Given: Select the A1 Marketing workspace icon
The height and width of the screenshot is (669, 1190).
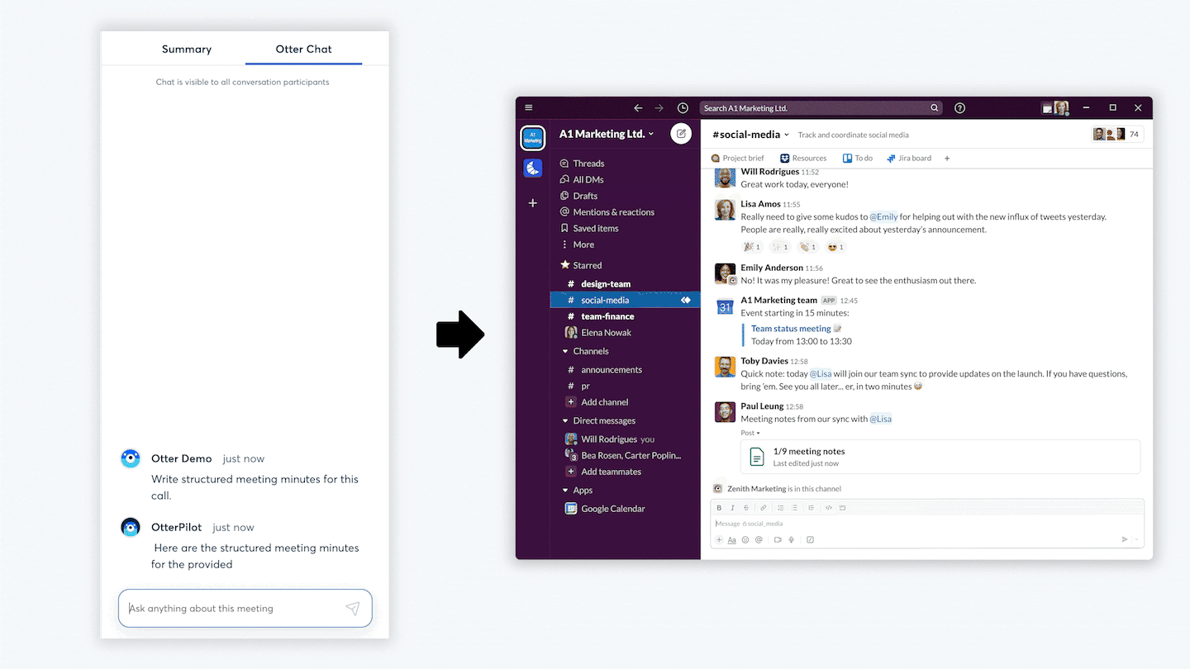Looking at the screenshot, I should [x=533, y=137].
